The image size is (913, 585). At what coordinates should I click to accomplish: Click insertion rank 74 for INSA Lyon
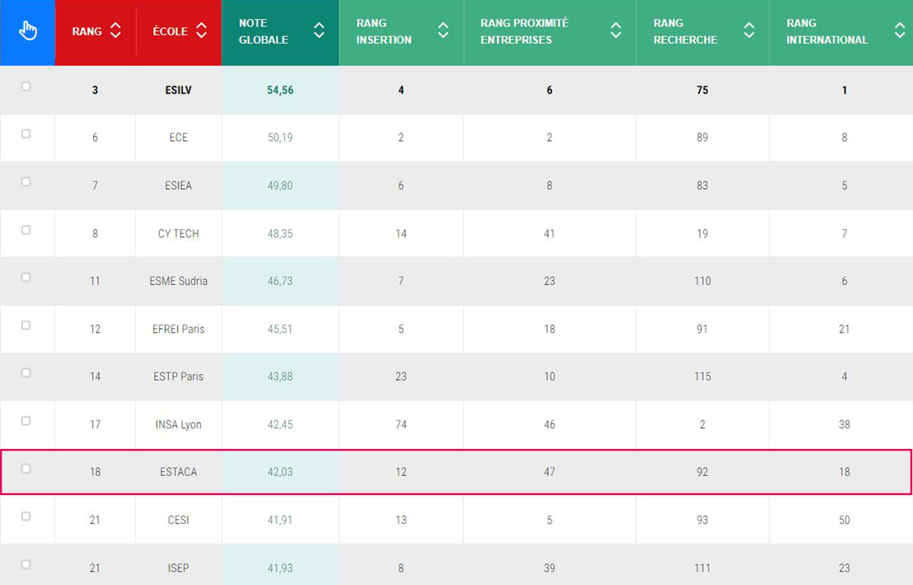(401, 425)
